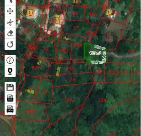Select parcel labeled 204

[x=102, y=100]
